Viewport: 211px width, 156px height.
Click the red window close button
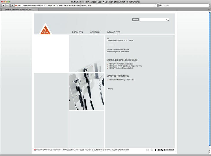tap(2, 2)
